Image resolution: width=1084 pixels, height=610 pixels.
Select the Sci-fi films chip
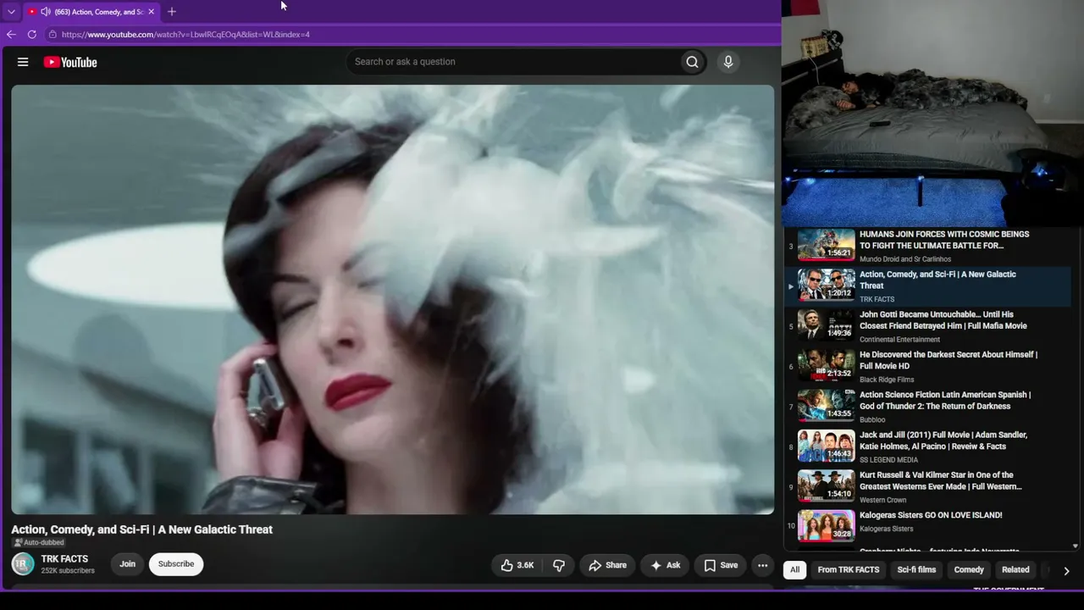point(916,570)
